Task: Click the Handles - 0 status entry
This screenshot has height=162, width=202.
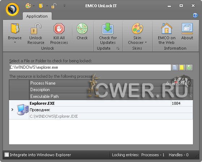Action: pos(179,155)
